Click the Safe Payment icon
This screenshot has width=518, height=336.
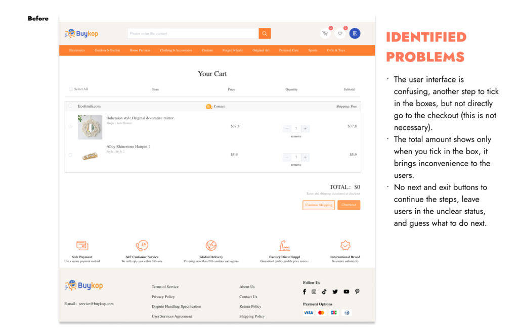click(x=82, y=245)
